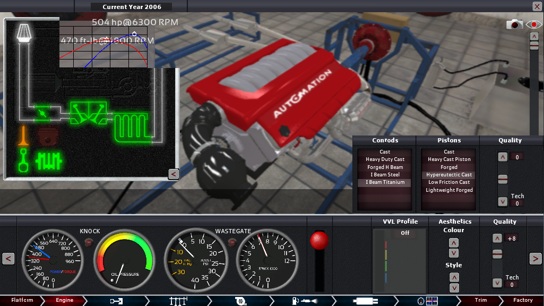
Task: Switch to the Engine tab
Action: pos(65,300)
